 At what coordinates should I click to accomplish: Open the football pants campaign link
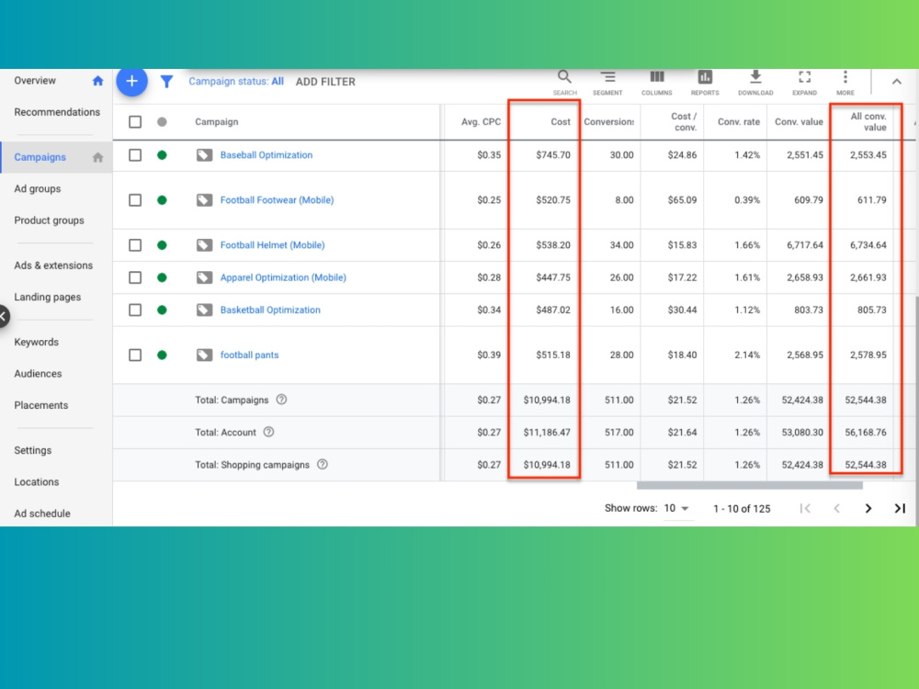tap(250, 355)
